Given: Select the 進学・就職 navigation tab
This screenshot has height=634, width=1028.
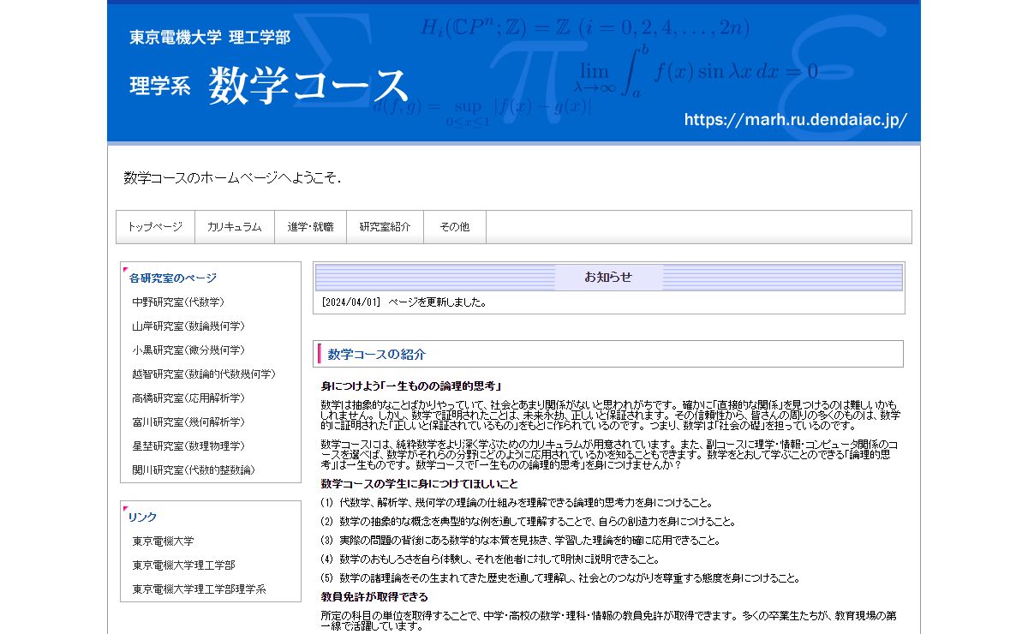Looking at the screenshot, I should point(310,227).
